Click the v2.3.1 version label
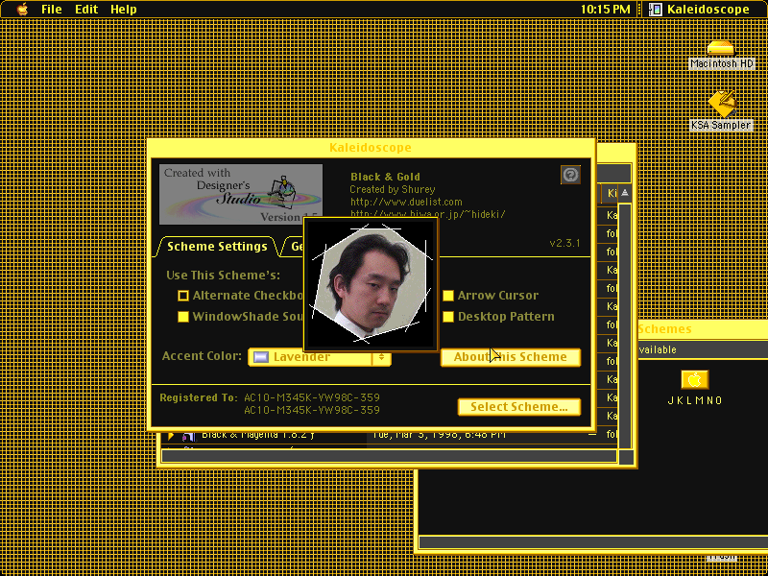The image size is (768, 576). pos(564,243)
